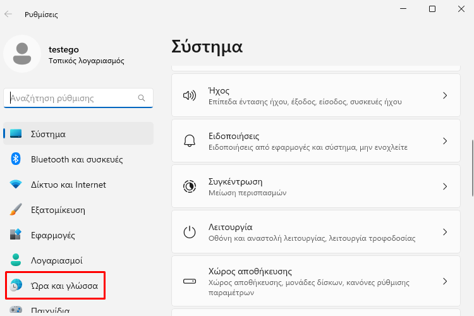Open the Ειδοποιήσεις settings entry
The height and width of the screenshot is (316, 474).
[x=316, y=141]
